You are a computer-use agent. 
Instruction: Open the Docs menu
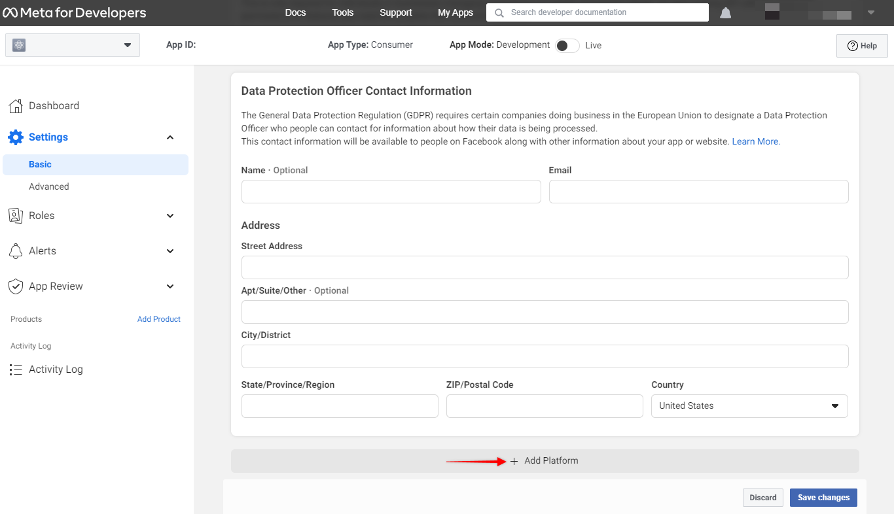pyautogui.click(x=295, y=12)
